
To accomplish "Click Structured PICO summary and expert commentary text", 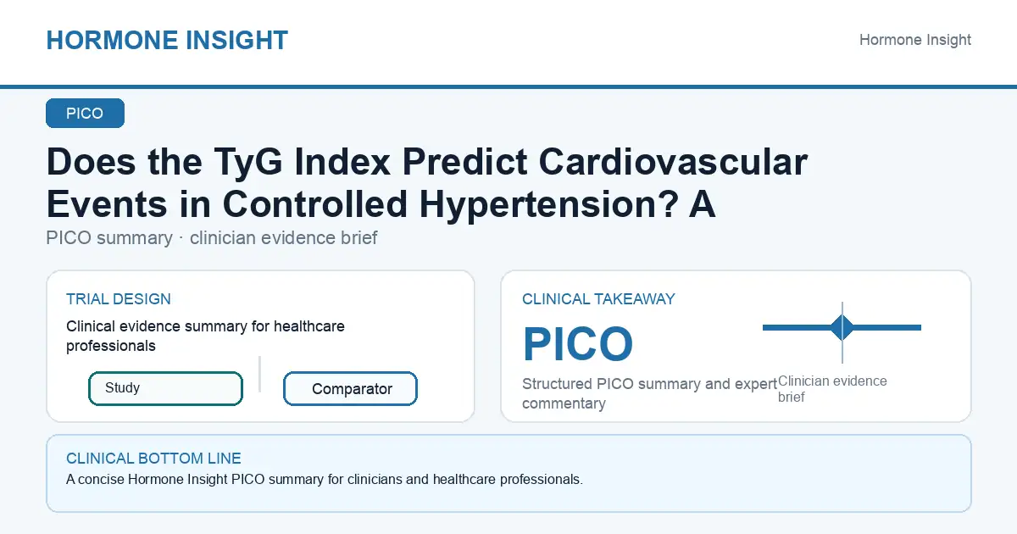I will tap(649, 393).
